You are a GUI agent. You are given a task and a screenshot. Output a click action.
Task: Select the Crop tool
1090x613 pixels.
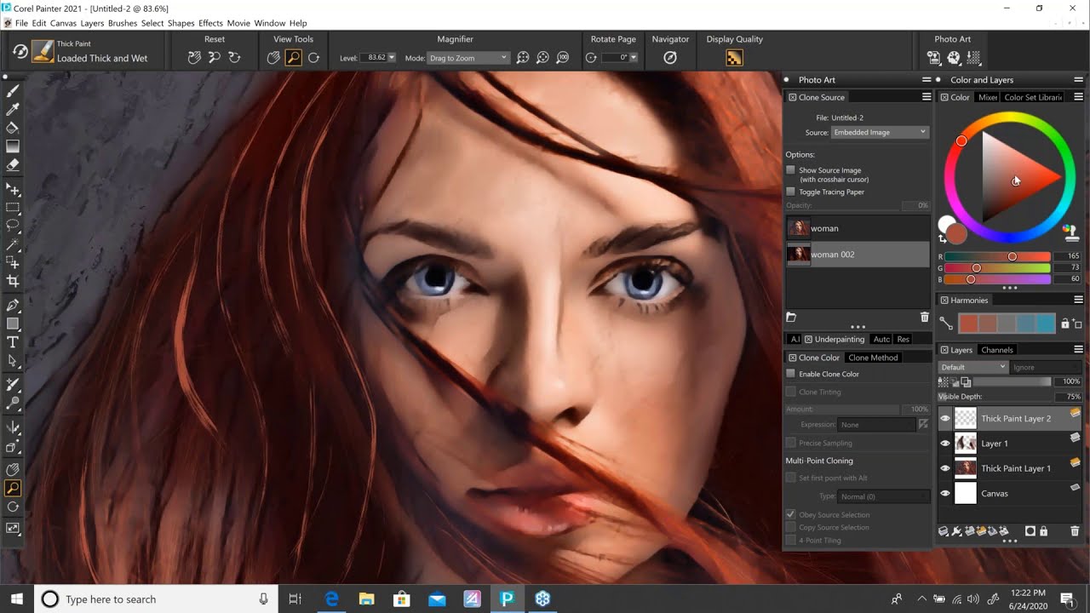(x=11, y=280)
